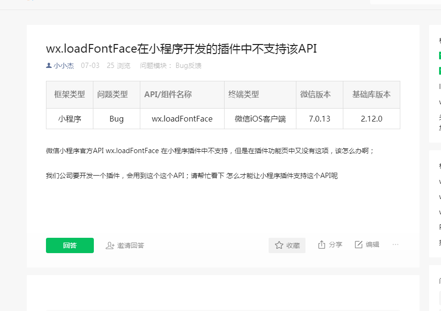Click the 小程序 table cell
The width and height of the screenshot is (441, 311).
click(x=69, y=119)
